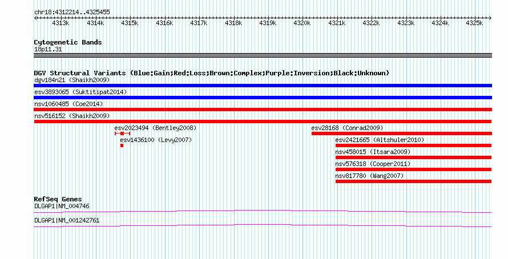Click the 4325k ruler mark
The image size is (508, 259).
pyautogui.click(x=474, y=23)
